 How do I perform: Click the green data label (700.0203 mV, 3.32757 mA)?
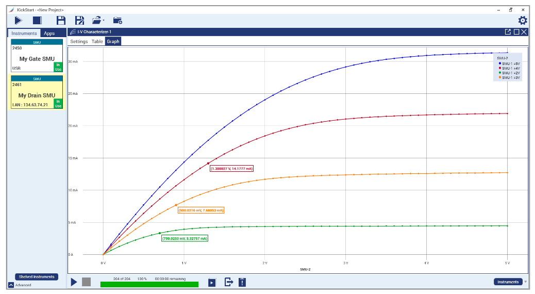[x=185, y=238]
